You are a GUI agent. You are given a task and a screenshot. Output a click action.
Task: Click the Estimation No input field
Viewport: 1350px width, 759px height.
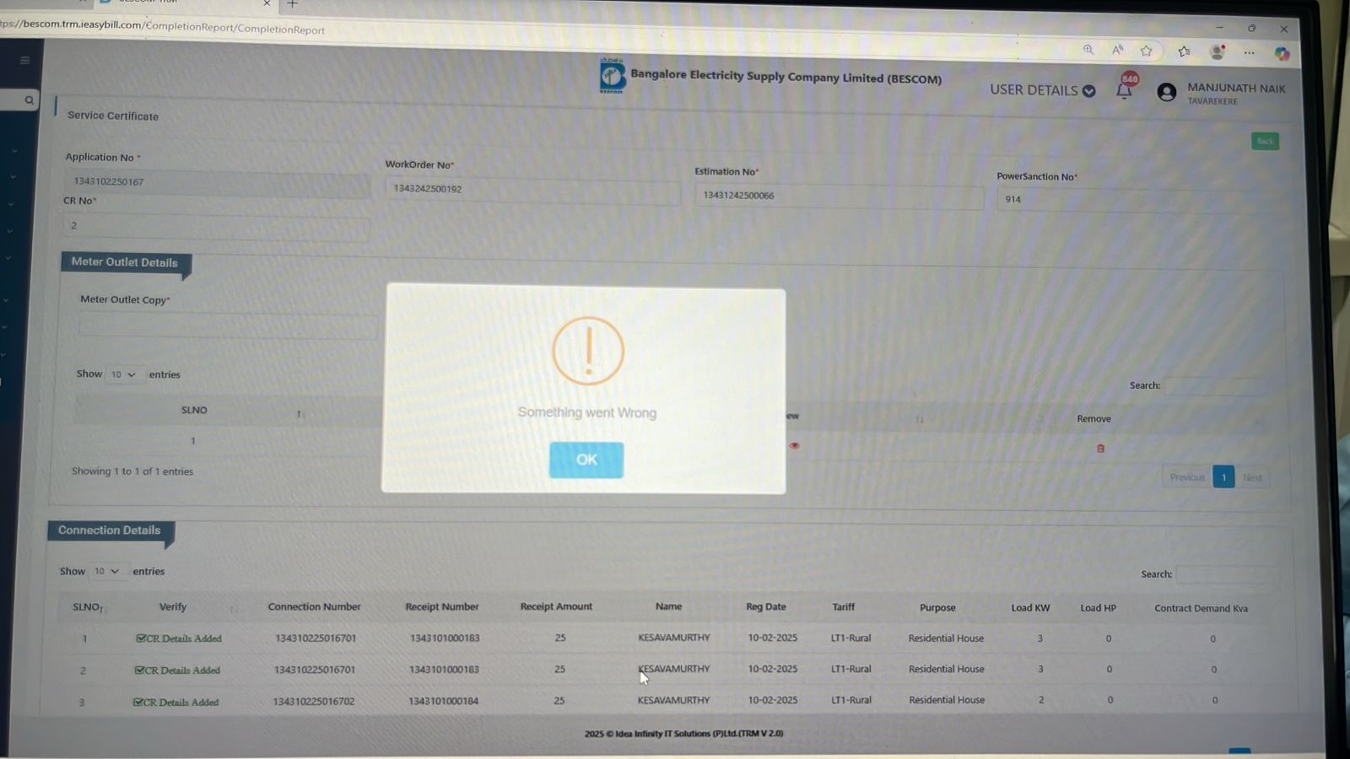tap(839, 196)
